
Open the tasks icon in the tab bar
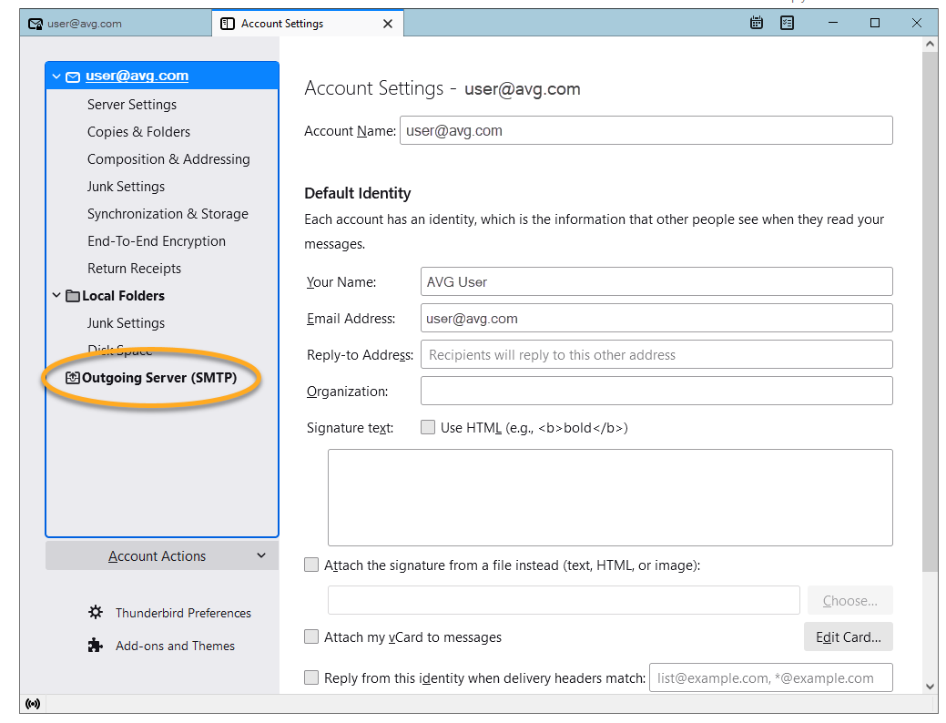[787, 24]
